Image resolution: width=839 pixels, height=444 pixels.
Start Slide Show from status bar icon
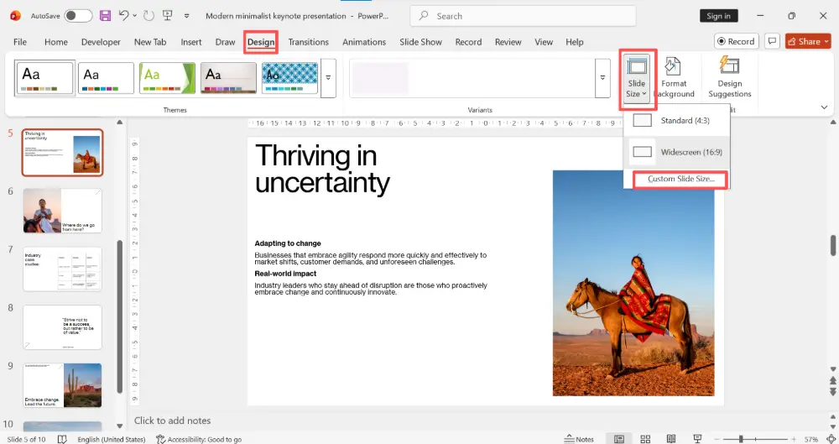point(697,439)
